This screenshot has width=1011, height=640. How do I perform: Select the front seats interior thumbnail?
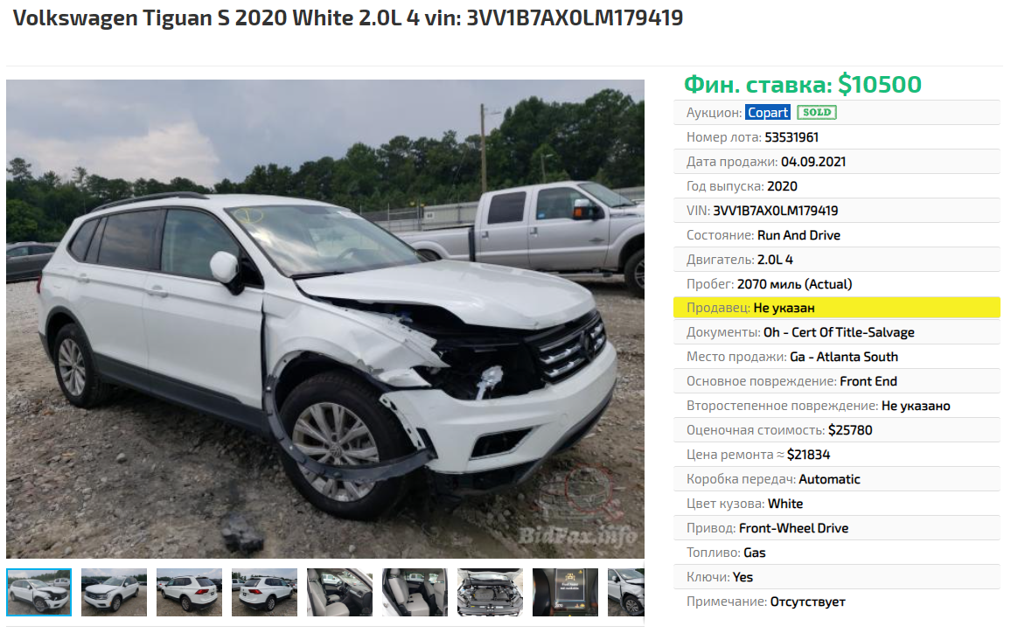340,592
